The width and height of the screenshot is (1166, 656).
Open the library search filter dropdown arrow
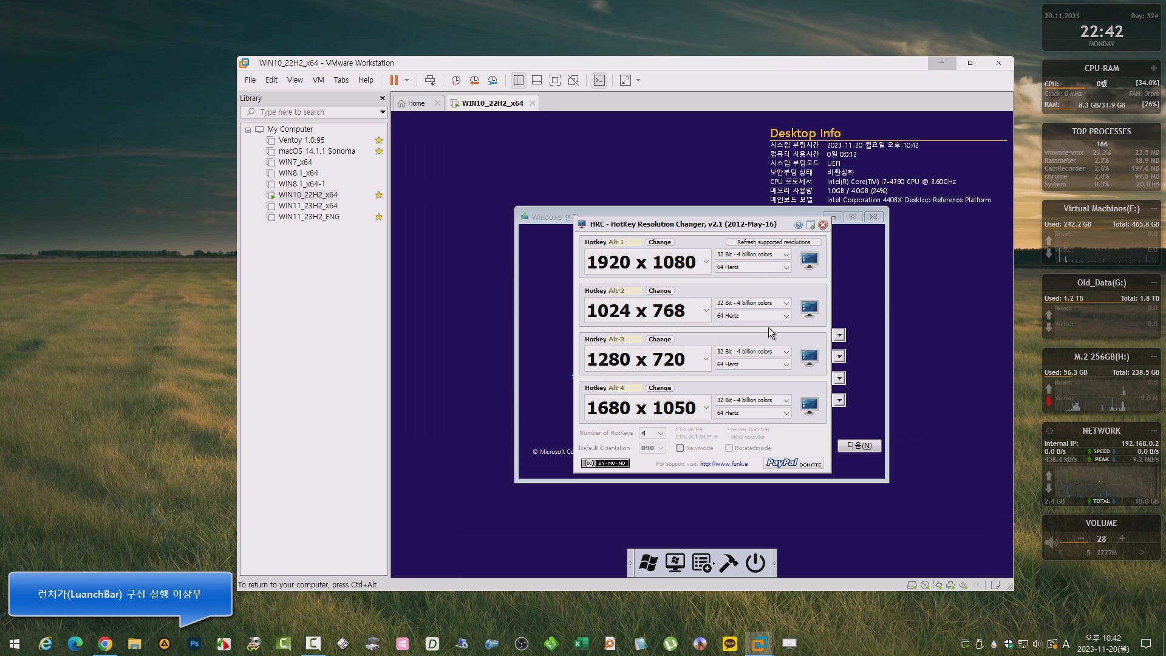(382, 112)
